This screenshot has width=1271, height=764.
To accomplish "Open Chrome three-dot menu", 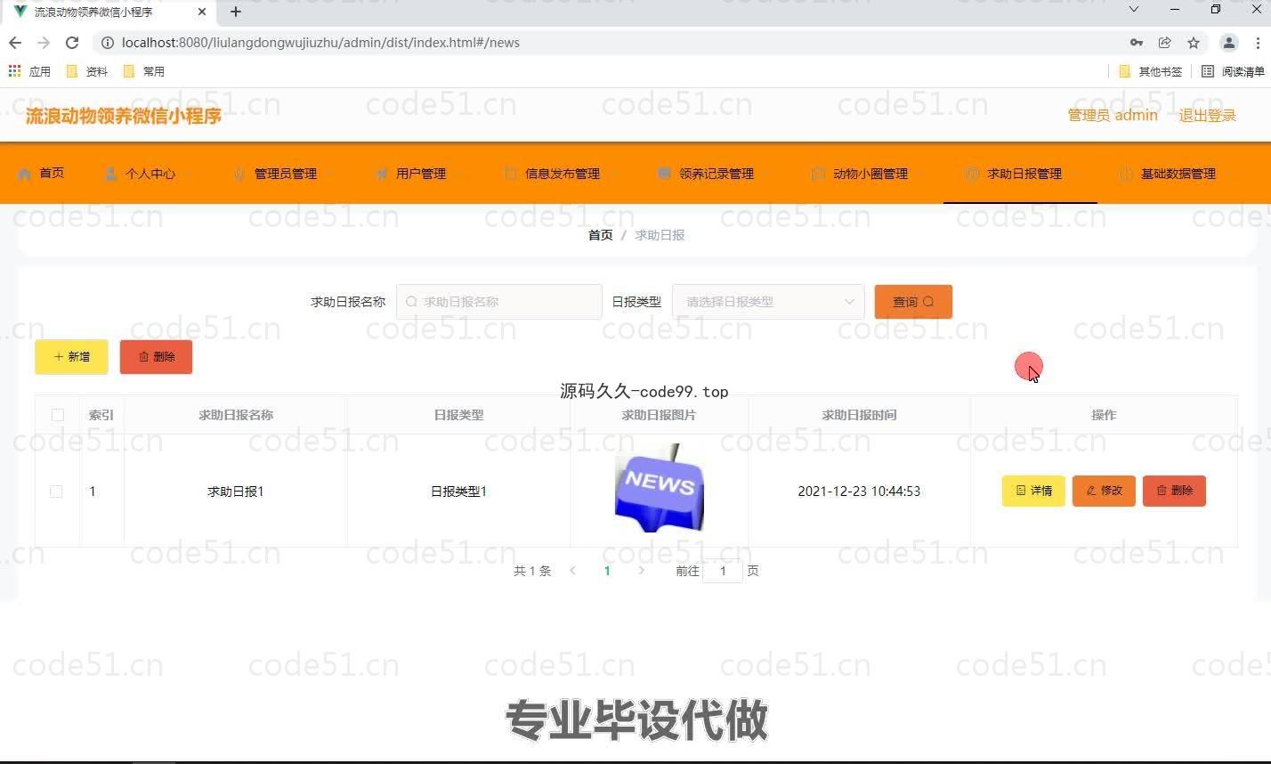I will pos(1259,43).
